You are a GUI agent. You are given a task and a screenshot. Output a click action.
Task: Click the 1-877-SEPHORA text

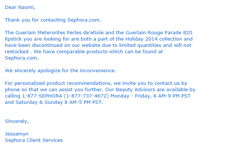click(x=42, y=96)
